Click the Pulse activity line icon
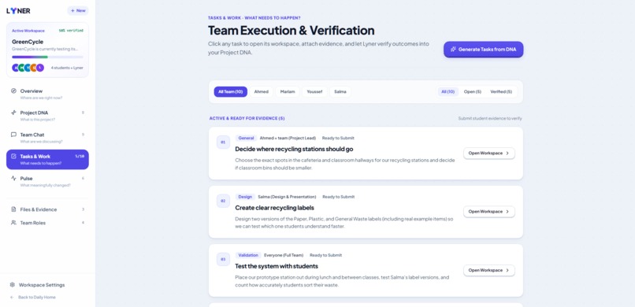635x307 pixels. point(13,179)
